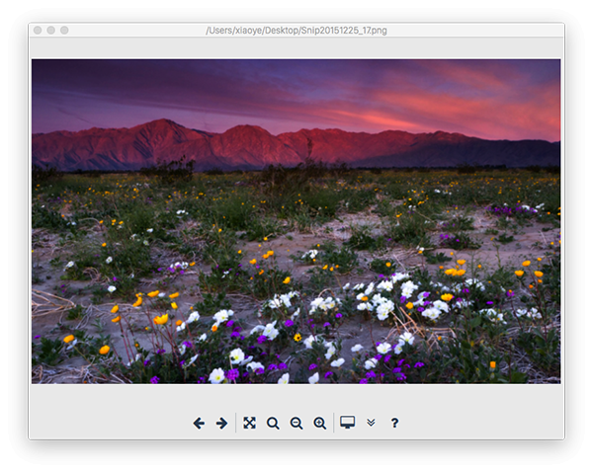Maximize the image viewer window

[x=64, y=30]
